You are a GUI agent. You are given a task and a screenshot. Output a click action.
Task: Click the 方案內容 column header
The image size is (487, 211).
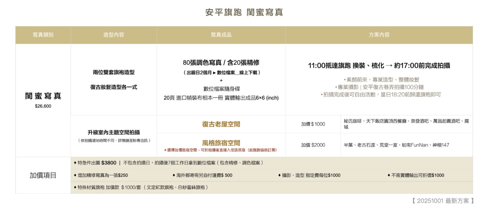[x=379, y=35]
